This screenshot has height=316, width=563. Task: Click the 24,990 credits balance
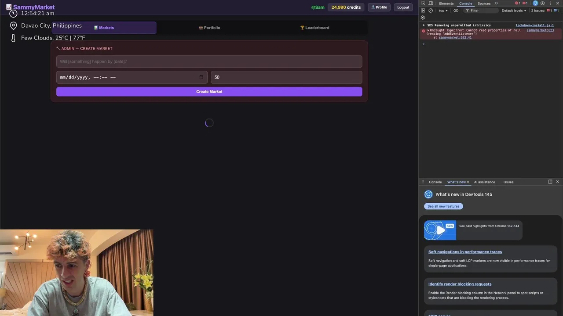tap(346, 7)
